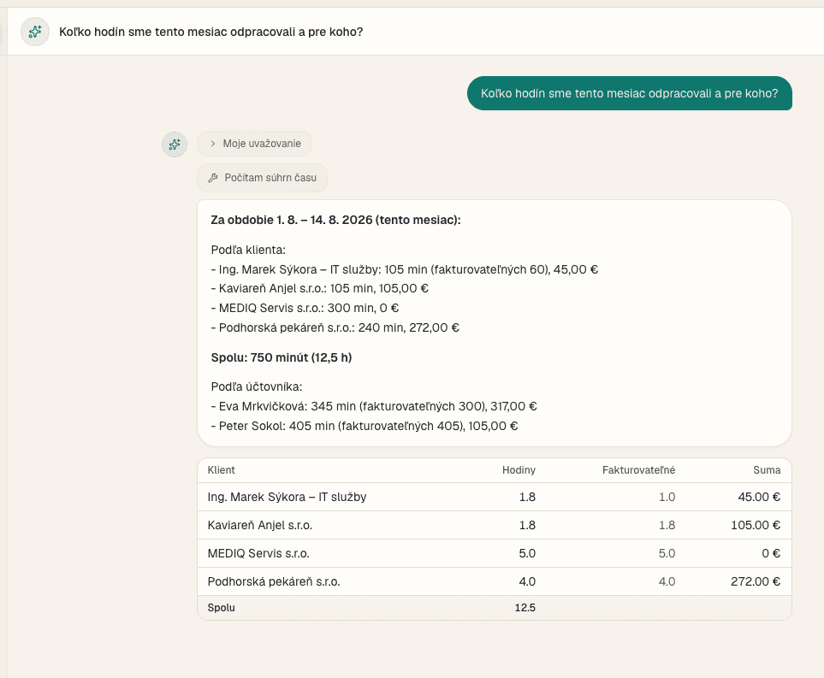Expand the Moje uvažovanie reasoning section
This screenshot has width=824, height=678.
pyautogui.click(x=254, y=144)
